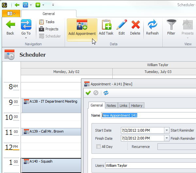The image size is (196, 173).
Task: Save appointment with green checkmark
Action: tap(88, 93)
